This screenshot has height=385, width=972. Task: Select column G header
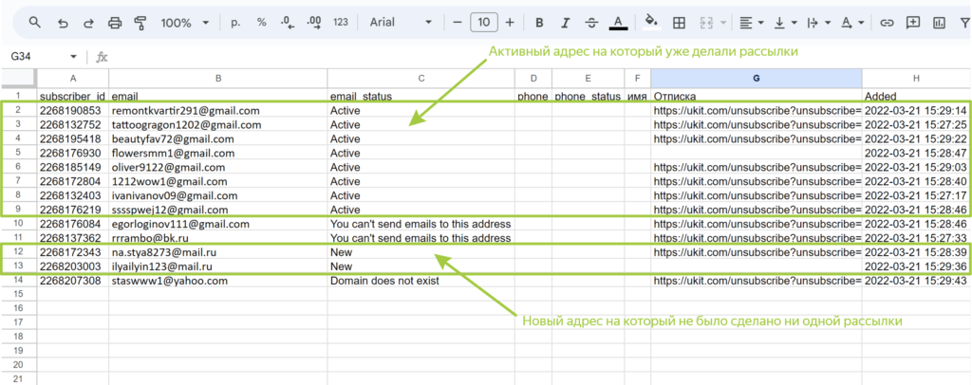click(x=756, y=79)
